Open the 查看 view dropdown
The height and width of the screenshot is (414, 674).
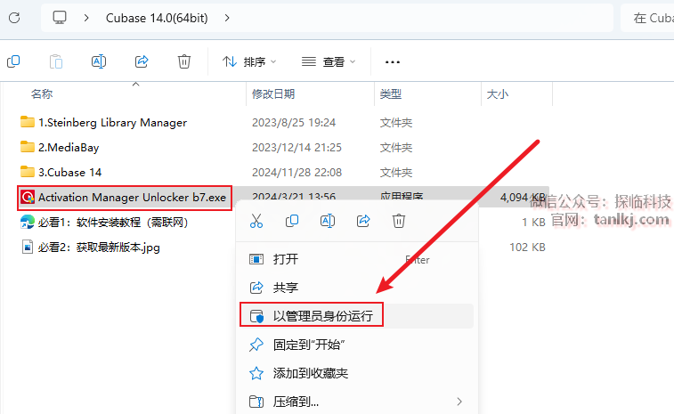[329, 62]
